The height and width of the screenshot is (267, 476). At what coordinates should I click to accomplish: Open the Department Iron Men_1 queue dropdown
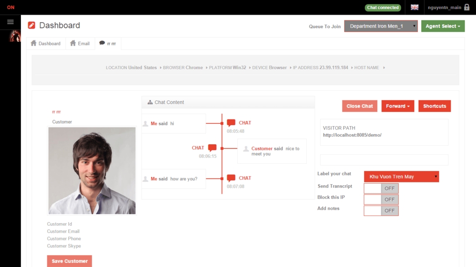point(381,26)
